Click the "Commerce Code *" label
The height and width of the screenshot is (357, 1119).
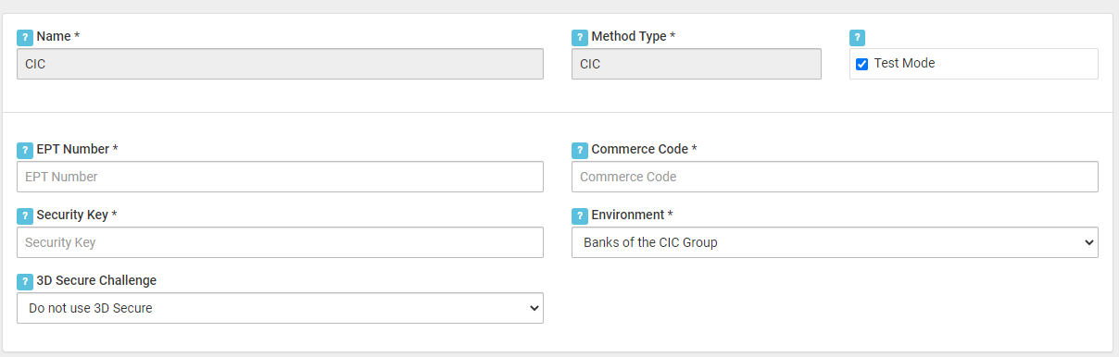(644, 149)
